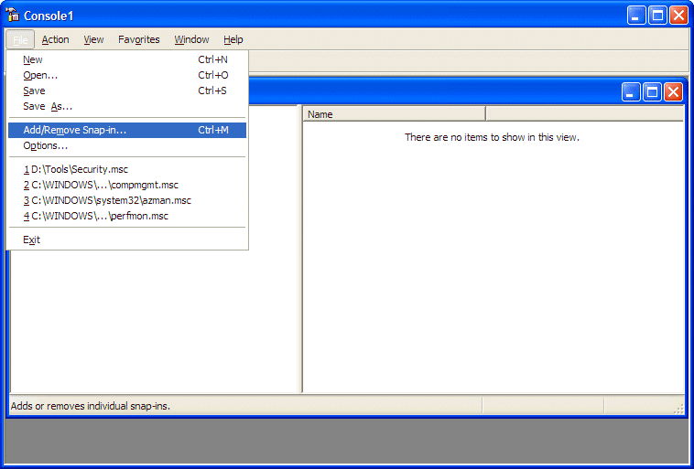
Task: Open the Window menu
Action: click(x=191, y=40)
